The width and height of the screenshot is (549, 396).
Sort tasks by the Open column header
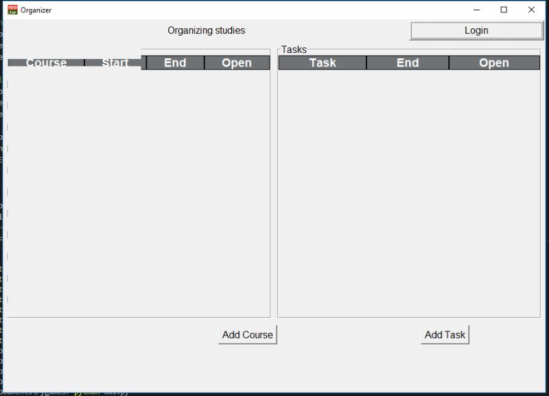(495, 62)
